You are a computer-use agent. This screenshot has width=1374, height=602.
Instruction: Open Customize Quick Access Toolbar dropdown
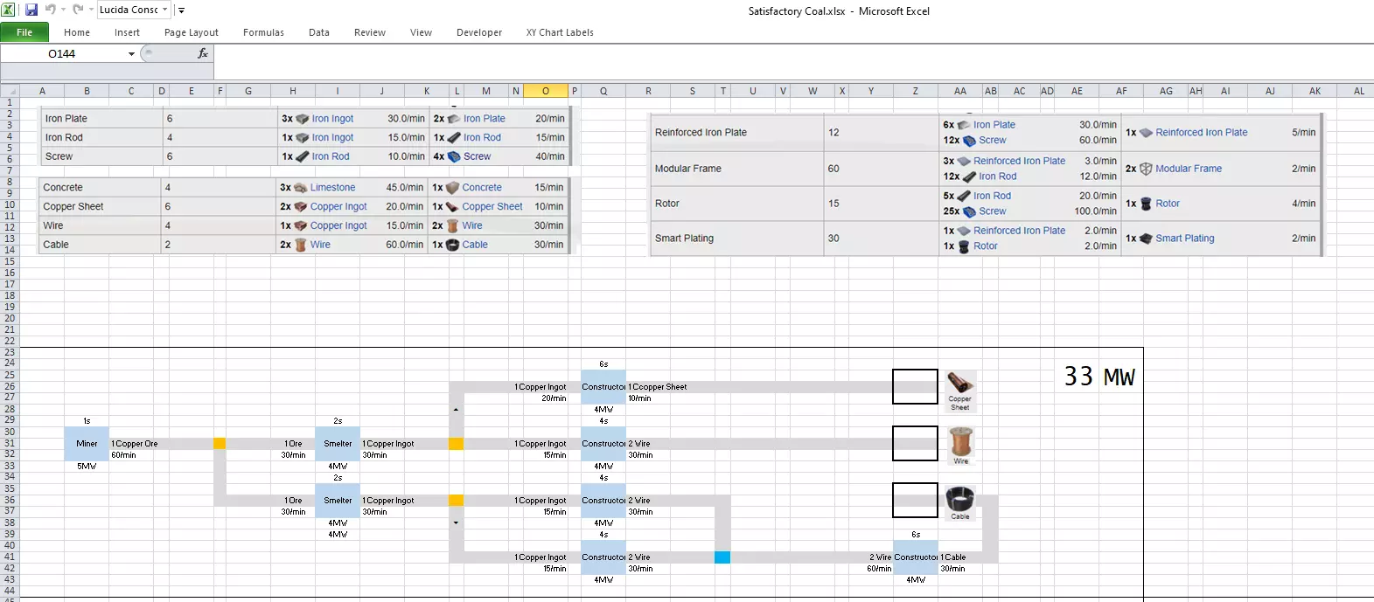[181, 10]
